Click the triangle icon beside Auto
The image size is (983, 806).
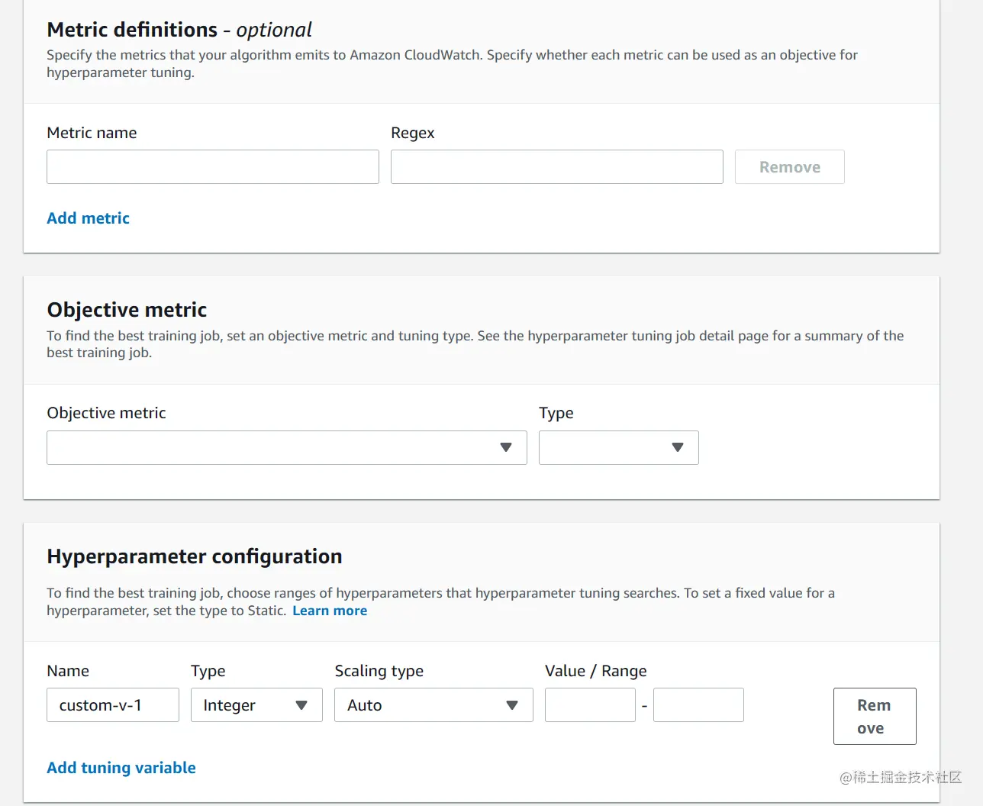click(512, 705)
